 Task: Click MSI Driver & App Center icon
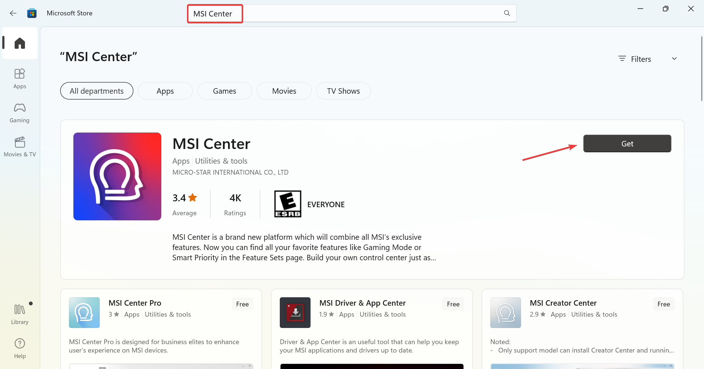[x=295, y=313]
